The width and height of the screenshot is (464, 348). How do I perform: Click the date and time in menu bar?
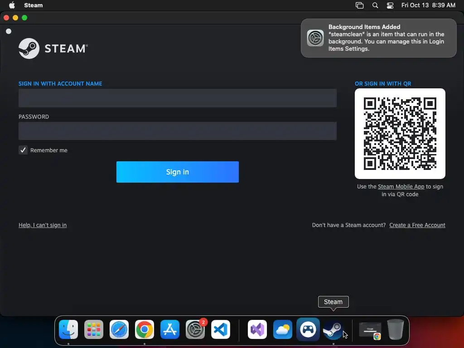[428, 5]
